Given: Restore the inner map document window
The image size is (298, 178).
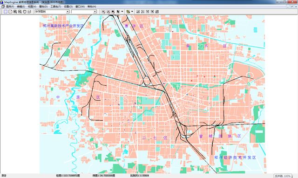Looking at the screenshot, I should 292,7.
